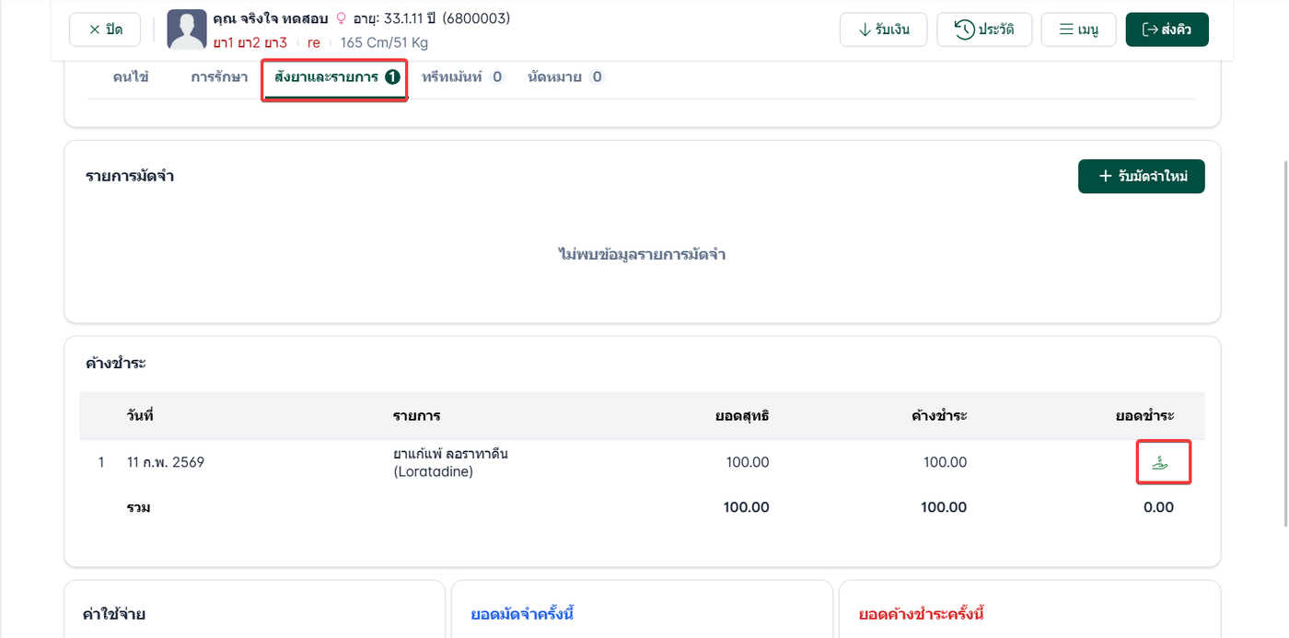Select the สั่งยาและรายการ tab
This screenshot has width=1289, height=638.
tap(335, 77)
